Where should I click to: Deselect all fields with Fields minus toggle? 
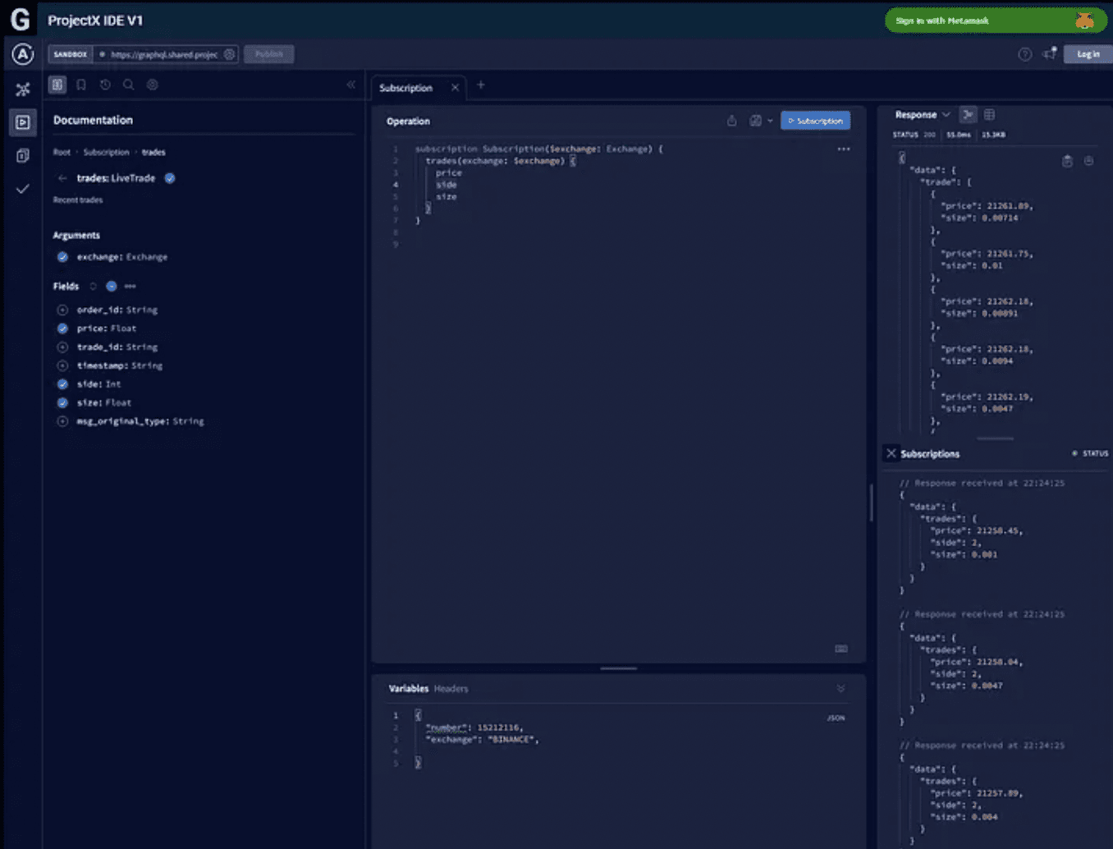pyautogui.click(x=112, y=287)
